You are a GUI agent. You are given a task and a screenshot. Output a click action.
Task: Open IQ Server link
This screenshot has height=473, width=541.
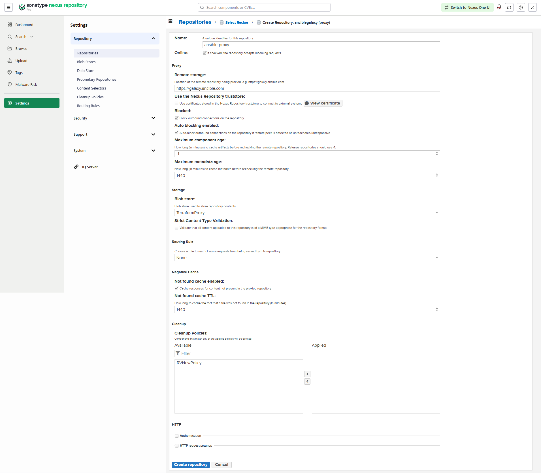pyautogui.click(x=90, y=167)
